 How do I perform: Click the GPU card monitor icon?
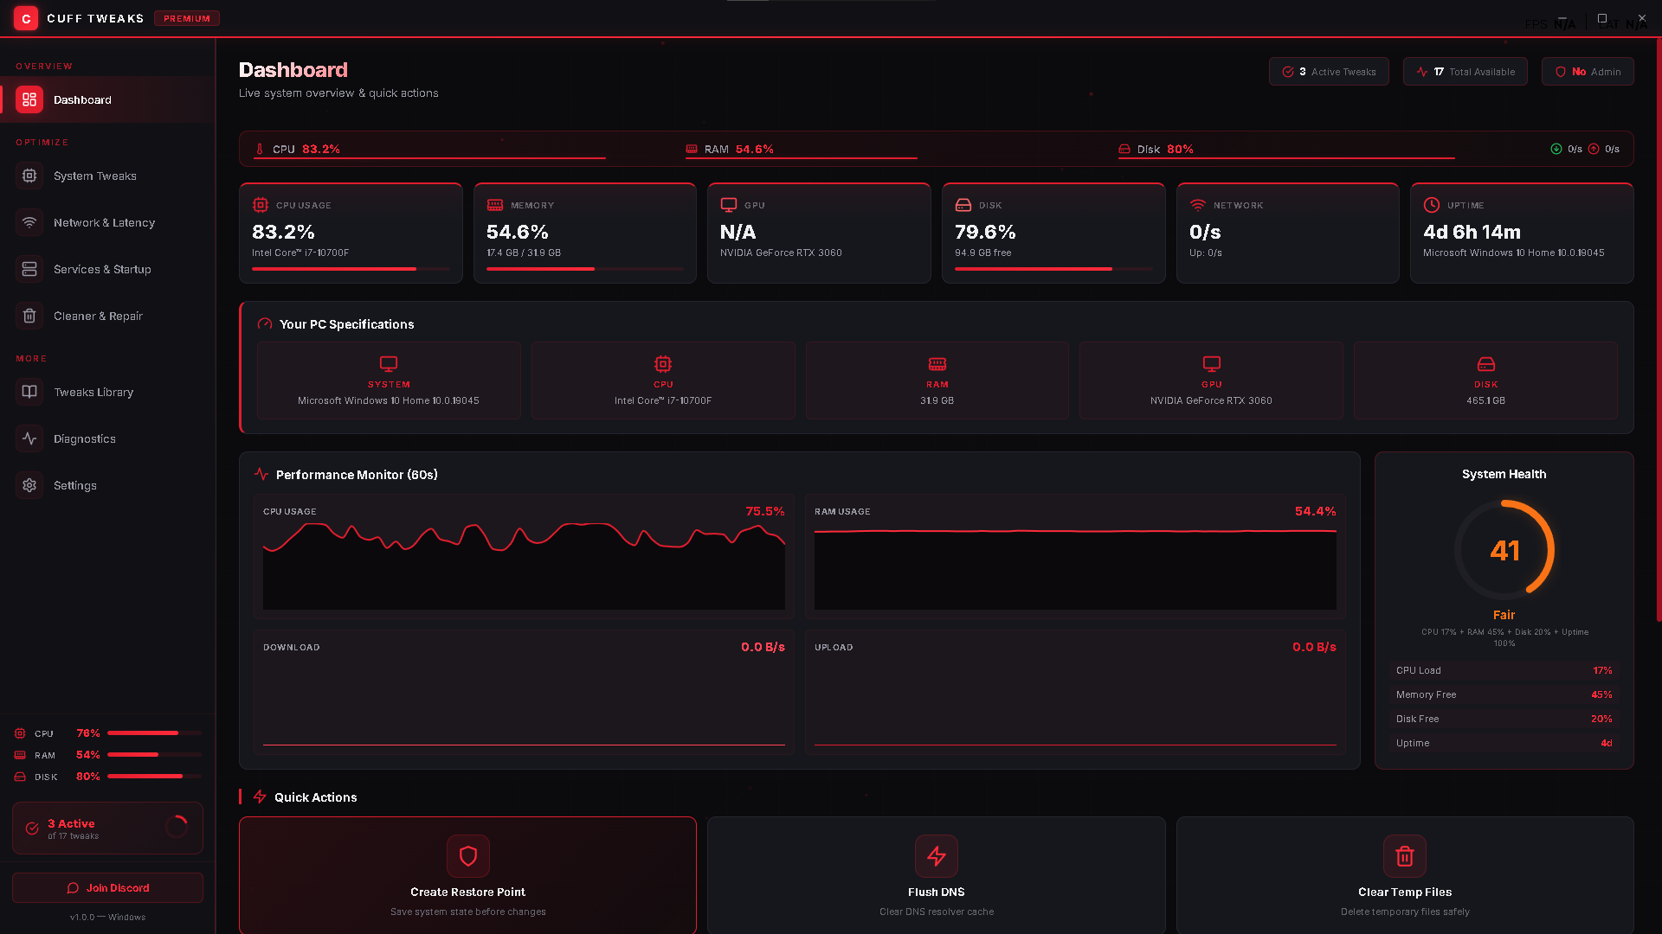pyautogui.click(x=729, y=205)
